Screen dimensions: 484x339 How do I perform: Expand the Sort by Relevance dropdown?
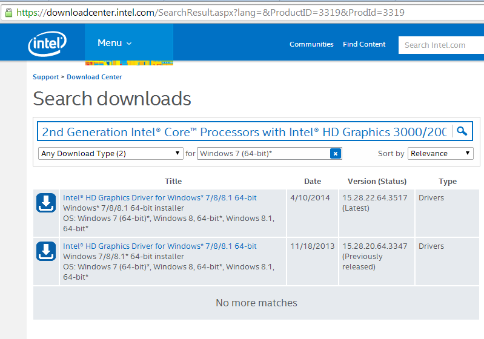(x=440, y=154)
